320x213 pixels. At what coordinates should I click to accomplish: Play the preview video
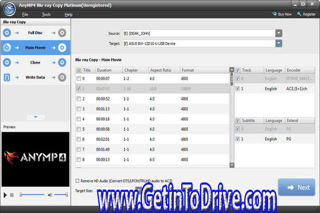click(5, 195)
